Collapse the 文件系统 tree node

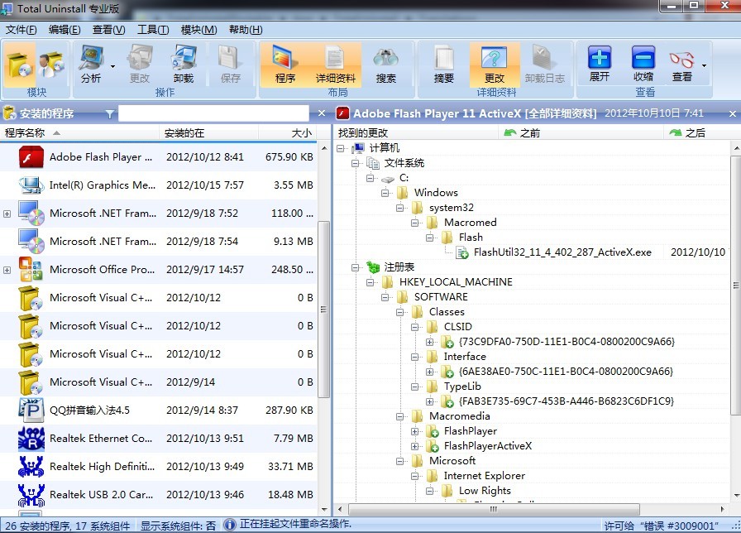[x=356, y=164]
